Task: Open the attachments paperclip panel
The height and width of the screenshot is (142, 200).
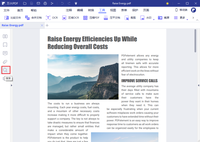Action: [5, 62]
